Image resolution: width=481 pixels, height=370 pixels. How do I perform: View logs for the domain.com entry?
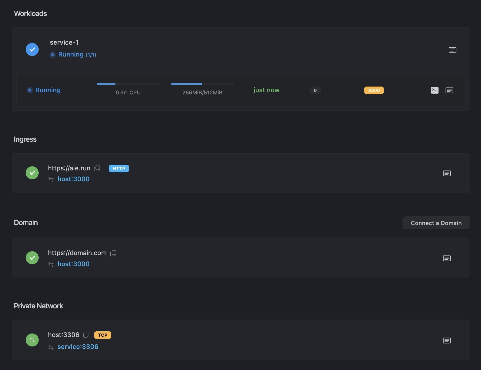click(447, 258)
